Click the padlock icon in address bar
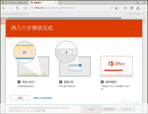This screenshot has height=114, width=148. point(26,8)
